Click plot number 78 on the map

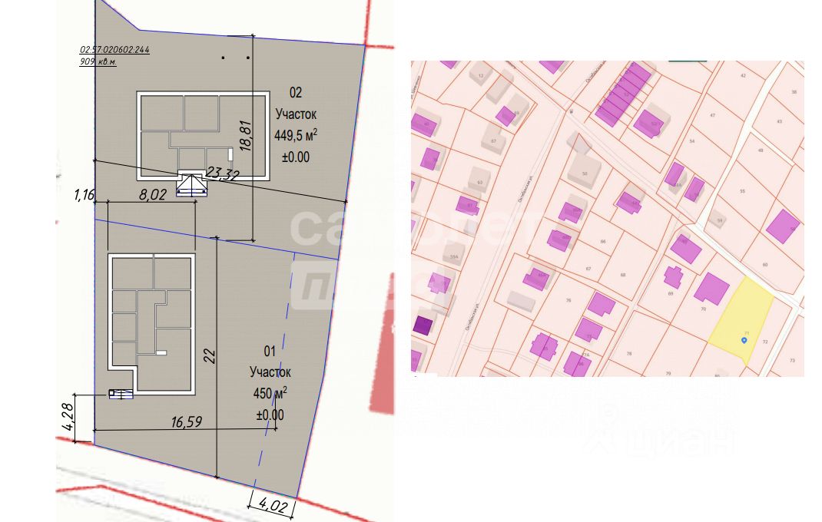[629, 354]
